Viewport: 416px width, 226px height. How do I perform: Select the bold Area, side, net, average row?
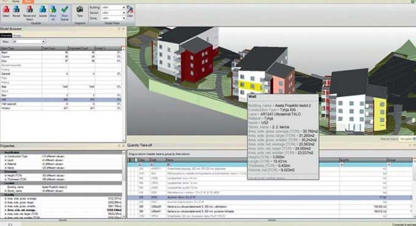click(x=61, y=210)
